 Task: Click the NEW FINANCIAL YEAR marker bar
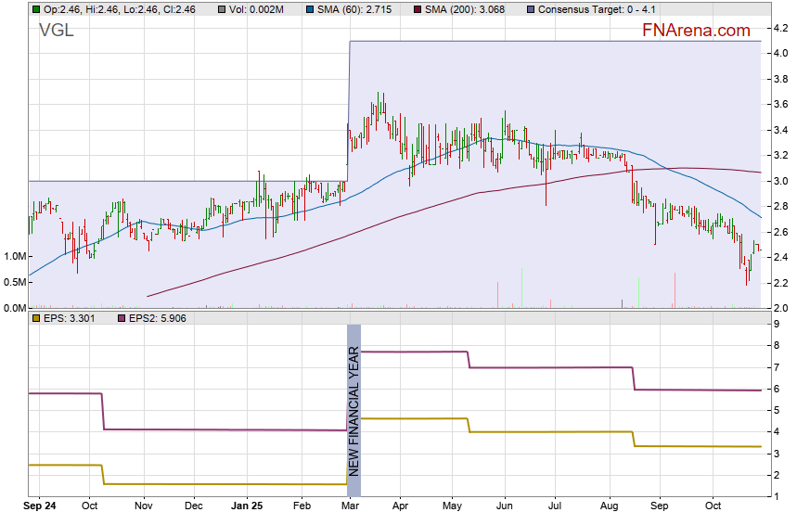tap(354, 411)
